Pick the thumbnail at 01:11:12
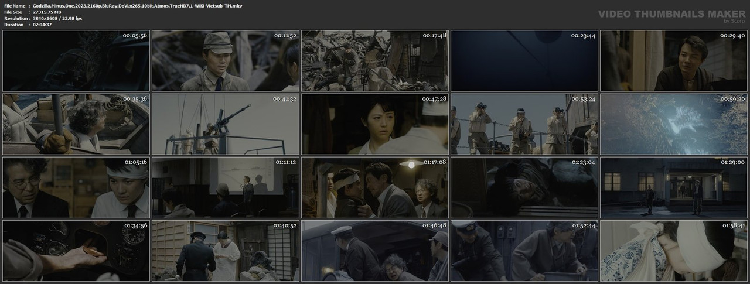The width and height of the screenshot is (750, 284). point(225,187)
